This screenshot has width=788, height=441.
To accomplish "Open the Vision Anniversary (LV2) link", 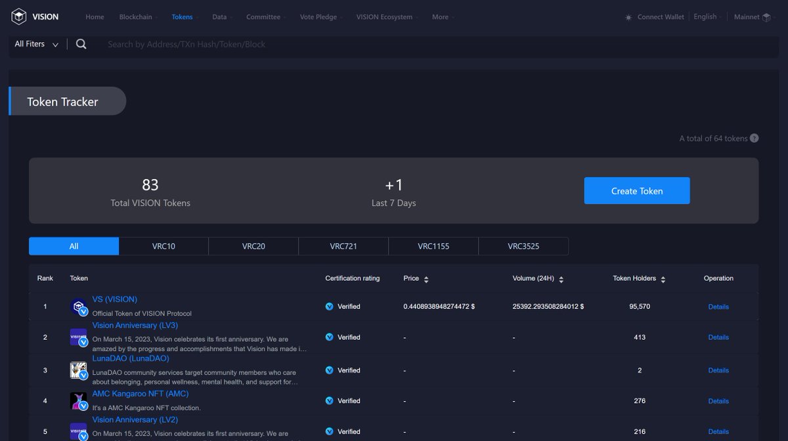I will (x=135, y=419).
